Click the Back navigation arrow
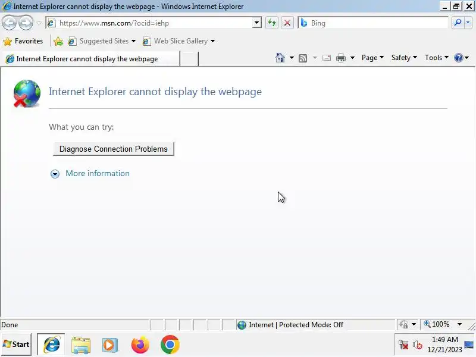Image resolution: width=476 pixels, height=357 pixels. pos(10,23)
